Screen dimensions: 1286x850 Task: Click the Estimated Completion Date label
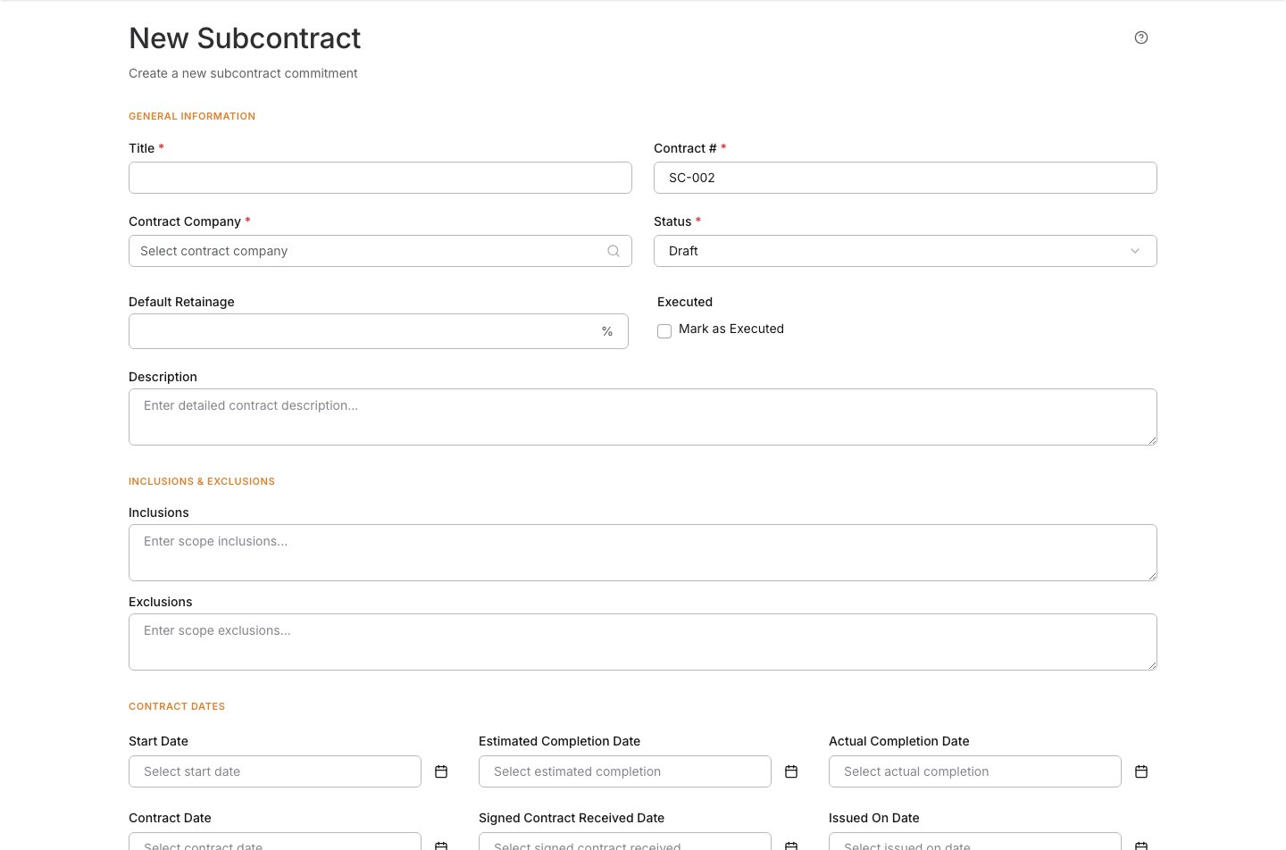[559, 741]
